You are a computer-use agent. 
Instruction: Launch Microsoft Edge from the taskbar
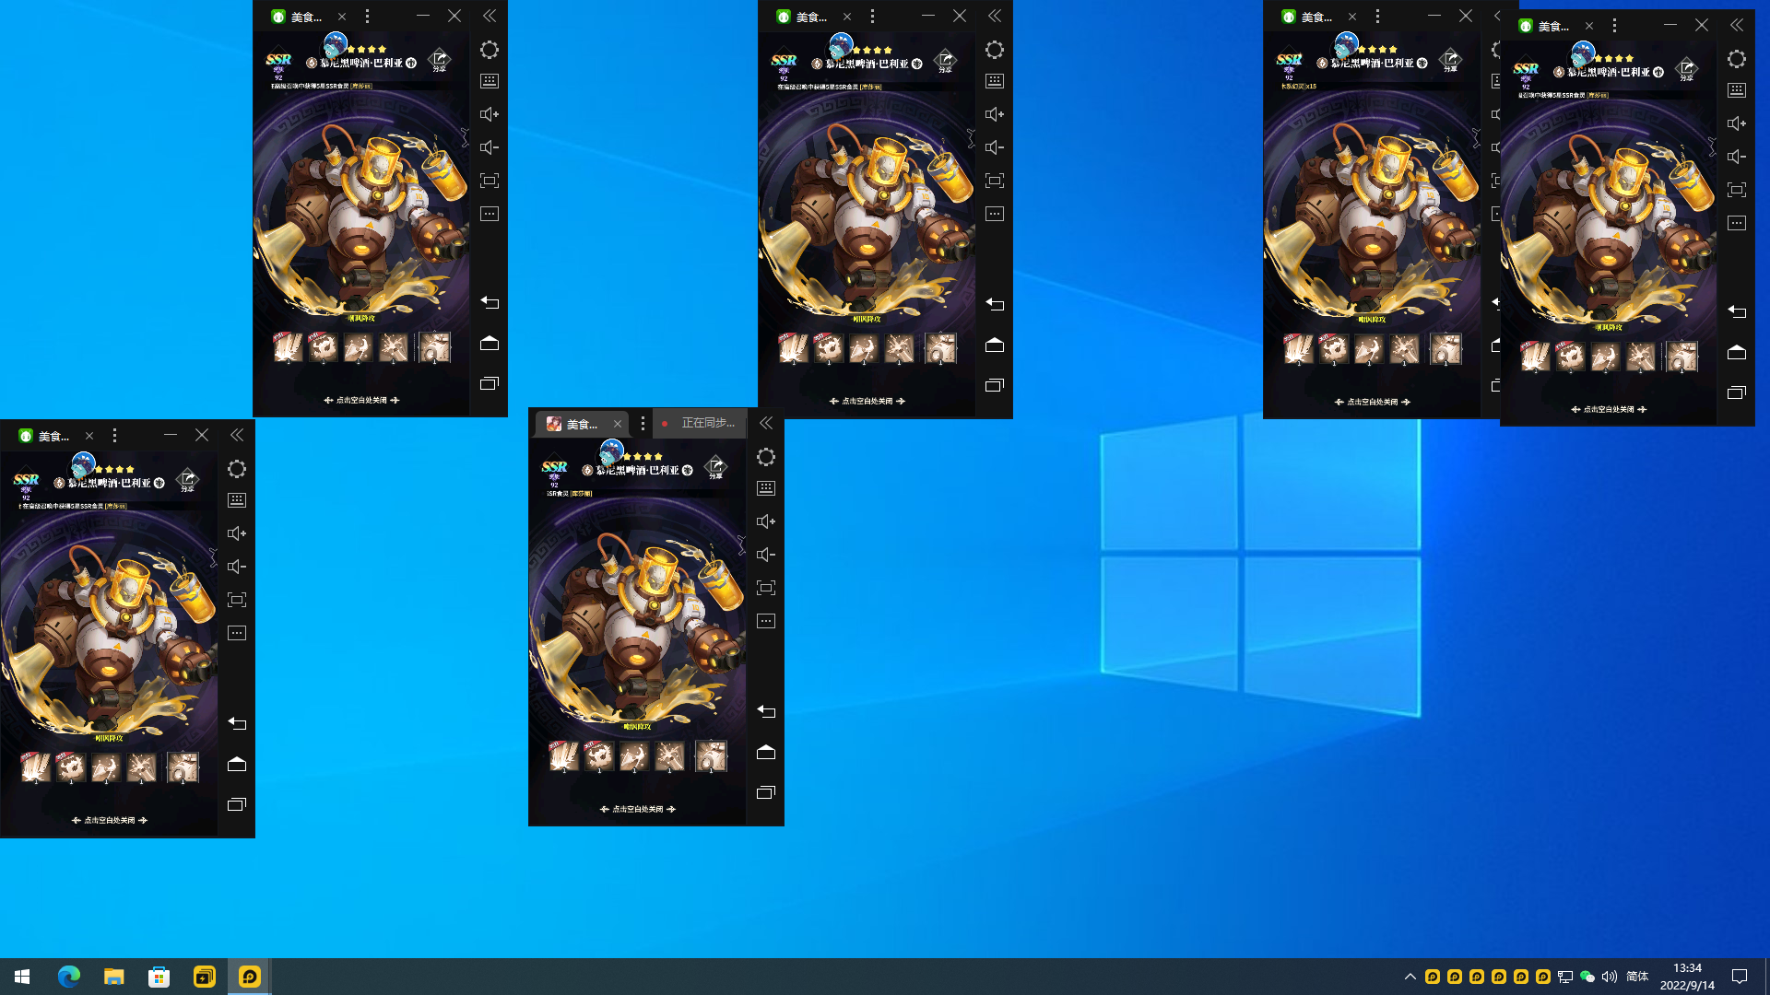pos(69,977)
